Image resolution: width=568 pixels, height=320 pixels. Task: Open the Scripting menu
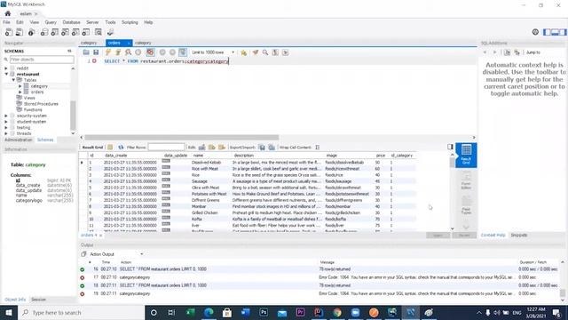[130, 22]
